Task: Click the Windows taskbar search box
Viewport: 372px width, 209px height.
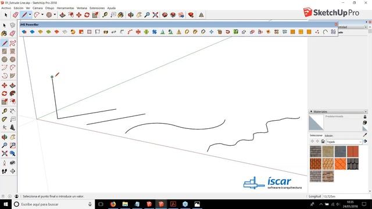Action: [x=53, y=204]
